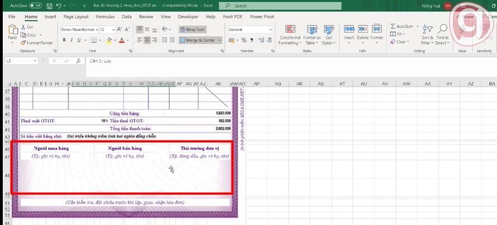Screen dimensions: 497x225
Task: Decrease decimal places
Action: pos(270,40)
